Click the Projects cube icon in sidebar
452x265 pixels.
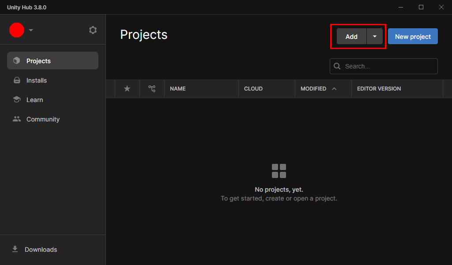point(17,61)
